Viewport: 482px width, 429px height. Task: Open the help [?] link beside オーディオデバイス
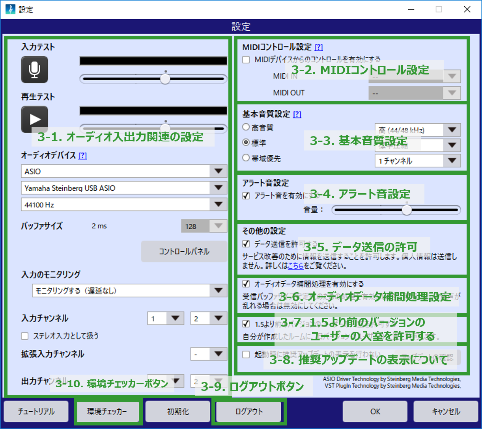pyautogui.click(x=82, y=156)
